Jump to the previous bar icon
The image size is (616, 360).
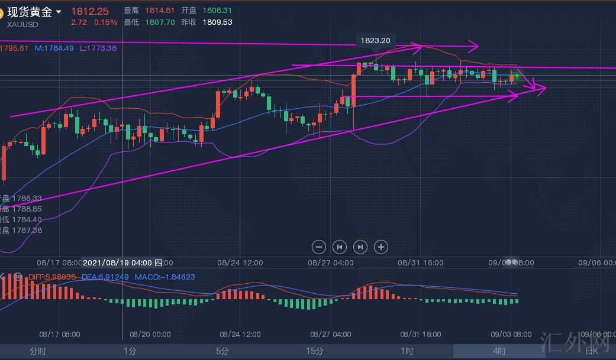pos(339,247)
